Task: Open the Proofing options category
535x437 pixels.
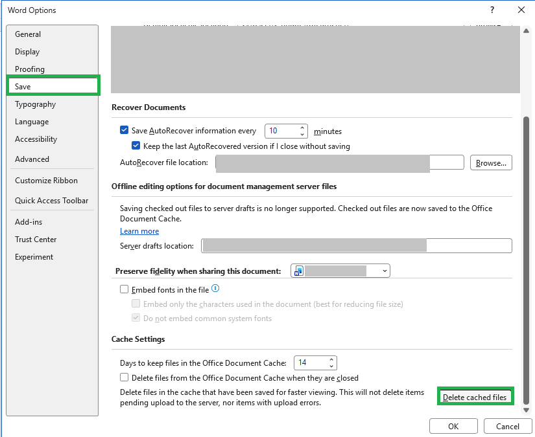Action: point(53,69)
